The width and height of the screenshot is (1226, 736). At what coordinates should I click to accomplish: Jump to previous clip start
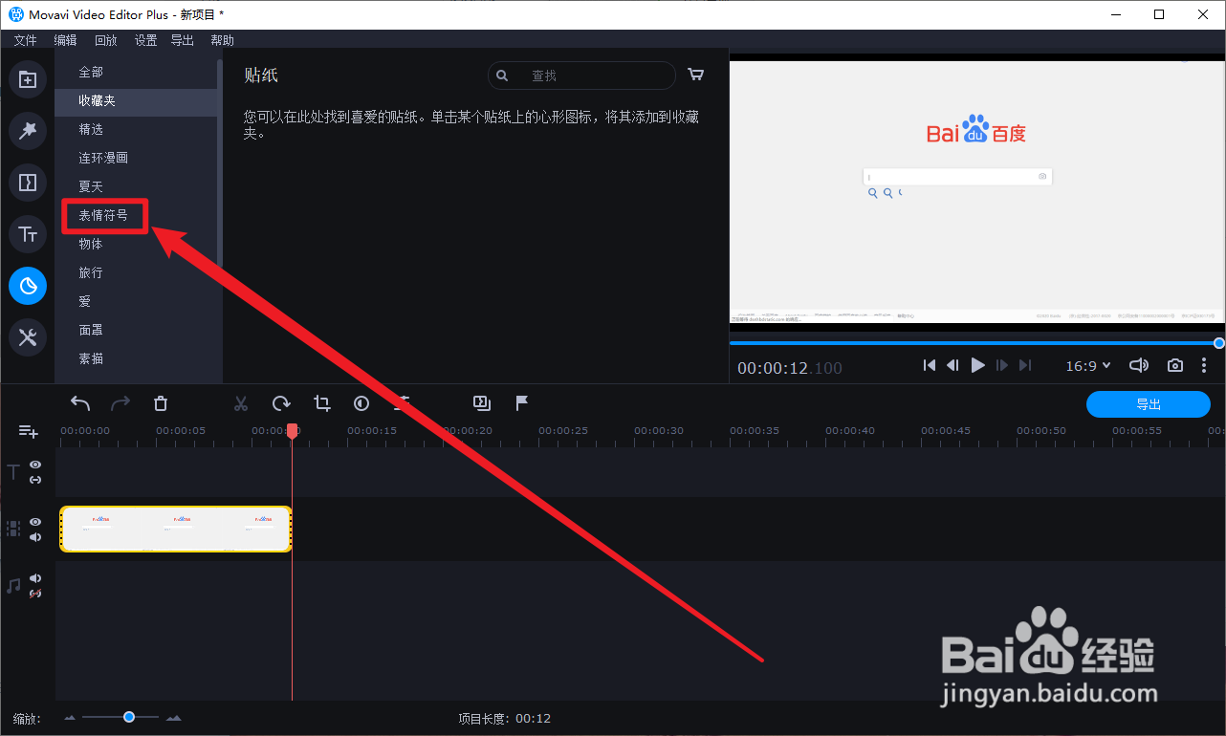929,365
